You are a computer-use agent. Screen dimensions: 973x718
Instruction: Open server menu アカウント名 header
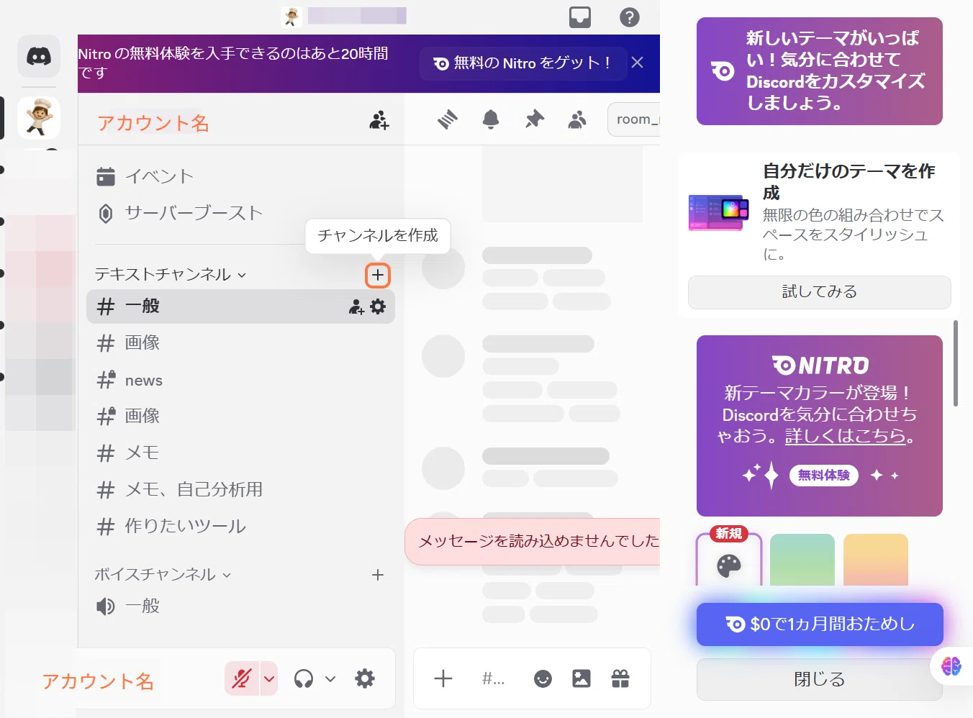tap(153, 123)
